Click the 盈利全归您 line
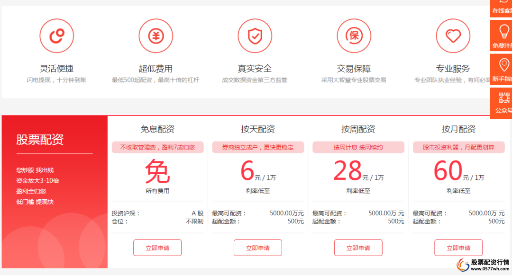512x275 pixels. (31, 191)
